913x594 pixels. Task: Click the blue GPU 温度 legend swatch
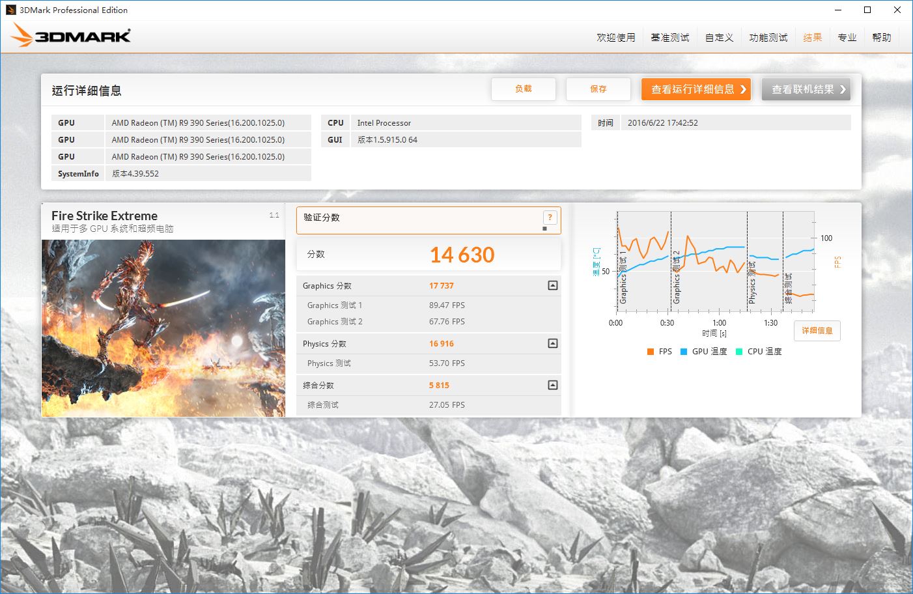click(684, 352)
